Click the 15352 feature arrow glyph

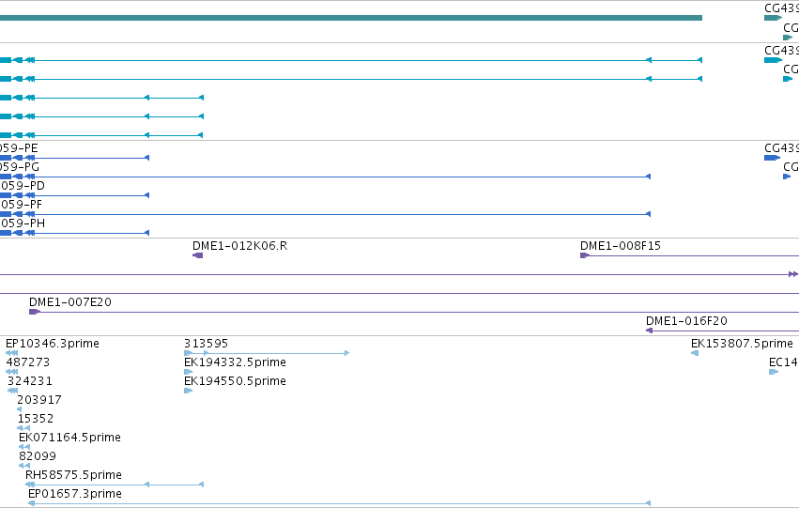pyautogui.click(x=23, y=428)
